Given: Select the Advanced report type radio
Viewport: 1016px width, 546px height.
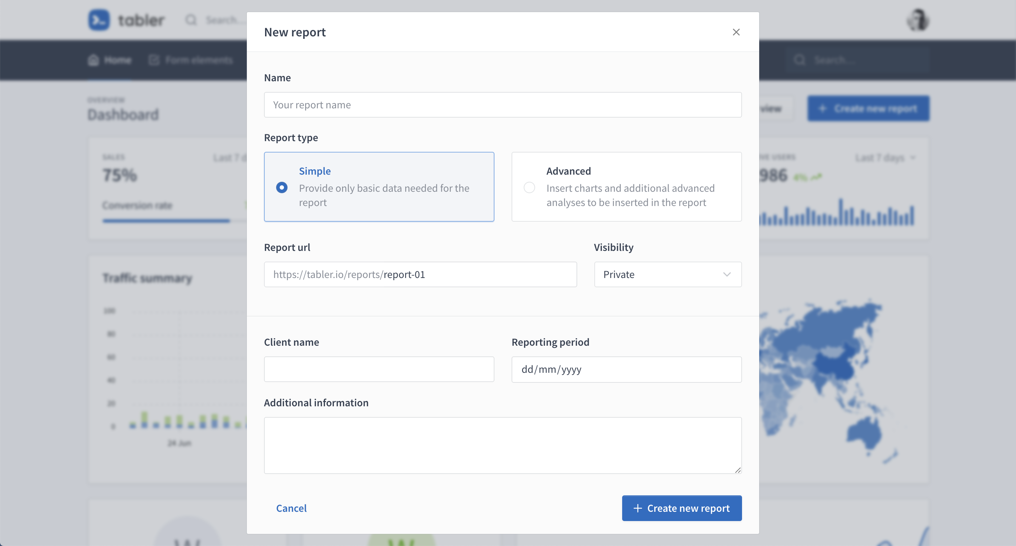Looking at the screenshot, I should 529,187.
